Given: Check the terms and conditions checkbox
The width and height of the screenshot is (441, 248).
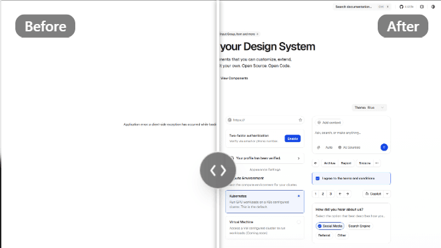Looking at the screenshot, I should pyautogui.click(x=318, y=179).
